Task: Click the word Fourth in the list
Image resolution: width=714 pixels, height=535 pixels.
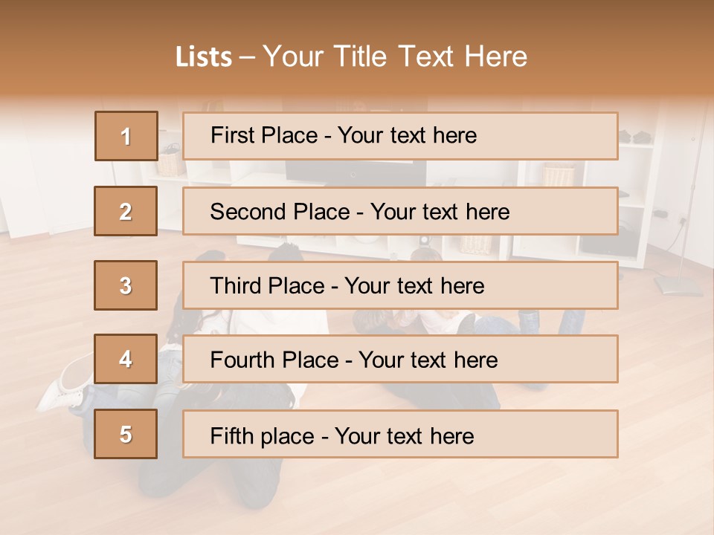Action: pyautogui.click(x=241, y=360)
